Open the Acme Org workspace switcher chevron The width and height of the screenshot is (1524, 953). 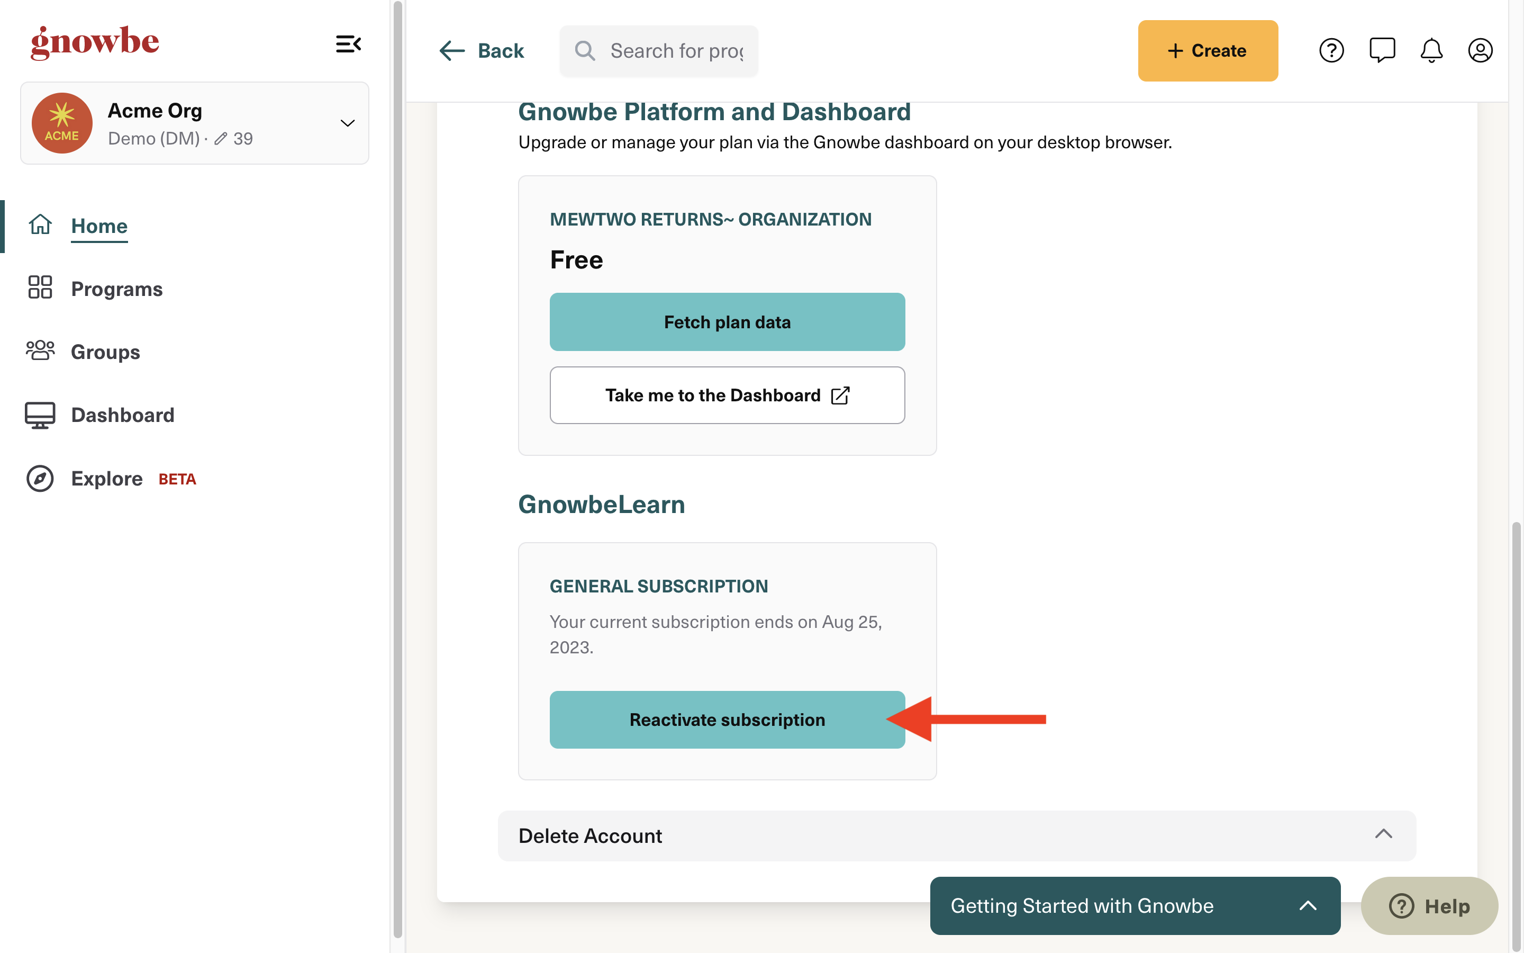(x=348, y=123)
